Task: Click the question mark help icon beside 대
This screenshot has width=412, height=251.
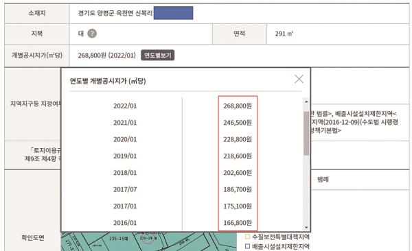Action: click(92, 34)
